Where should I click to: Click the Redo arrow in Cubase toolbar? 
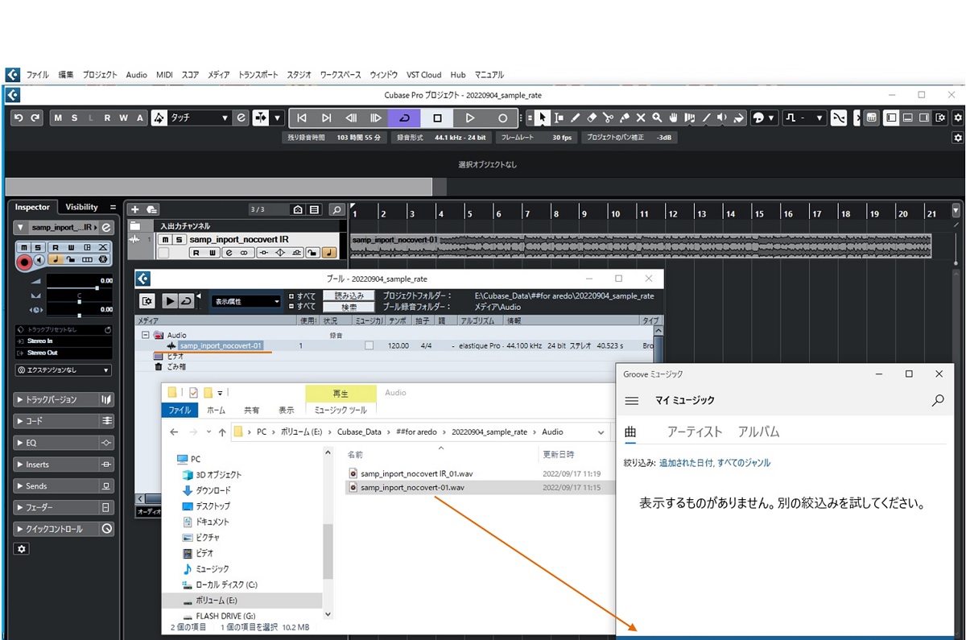(35, 118)
